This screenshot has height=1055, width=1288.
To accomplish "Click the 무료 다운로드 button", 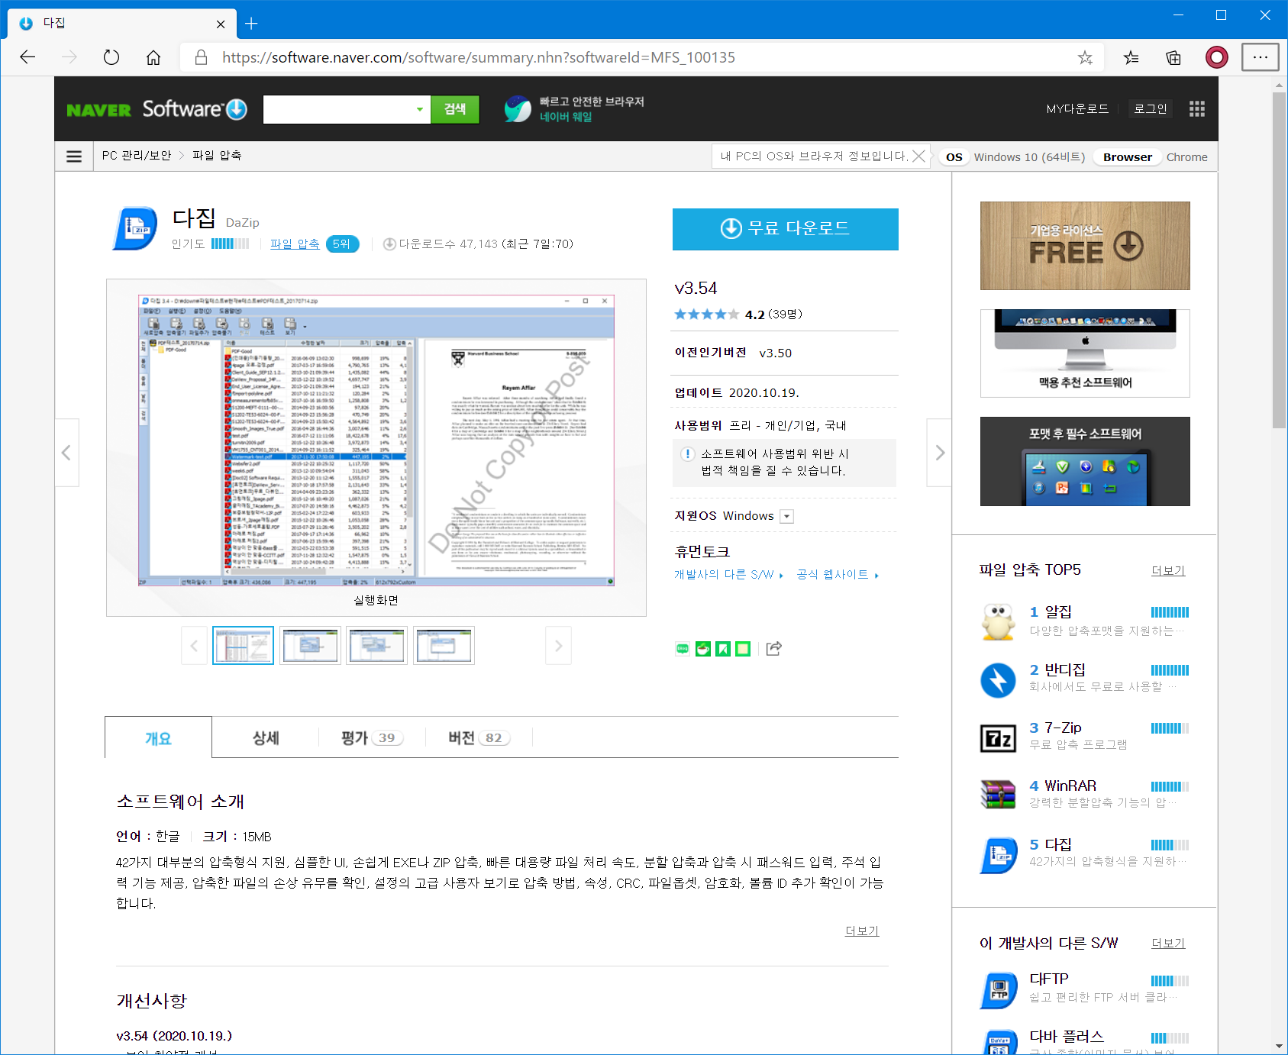I will coord(785,229).
